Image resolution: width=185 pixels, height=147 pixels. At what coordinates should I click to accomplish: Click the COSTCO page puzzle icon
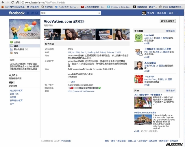coord(139,52)
